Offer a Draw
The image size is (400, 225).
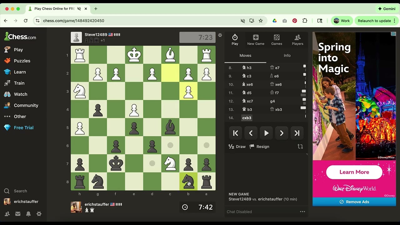[x=237, y=147]
